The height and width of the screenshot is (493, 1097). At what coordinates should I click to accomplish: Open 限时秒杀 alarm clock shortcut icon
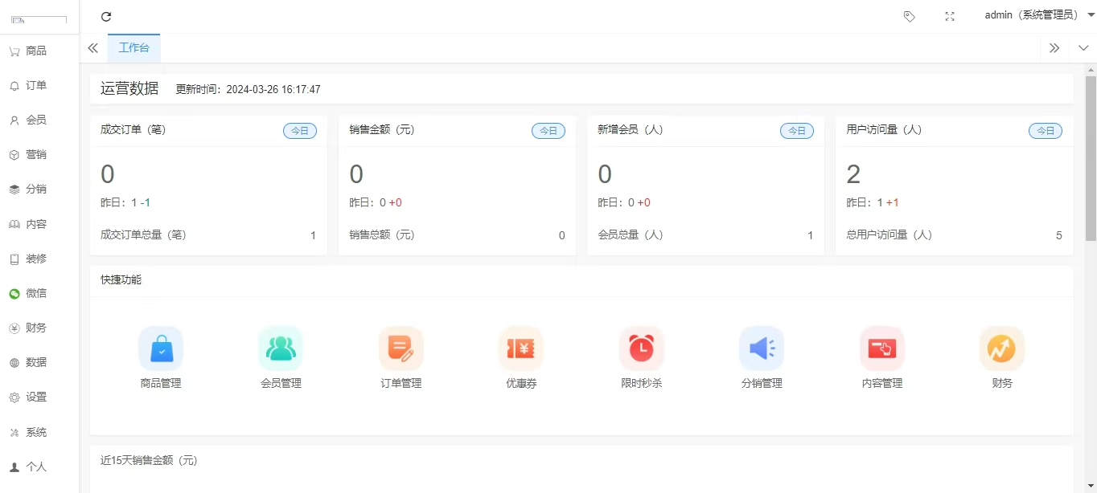[x=642, y=348]
